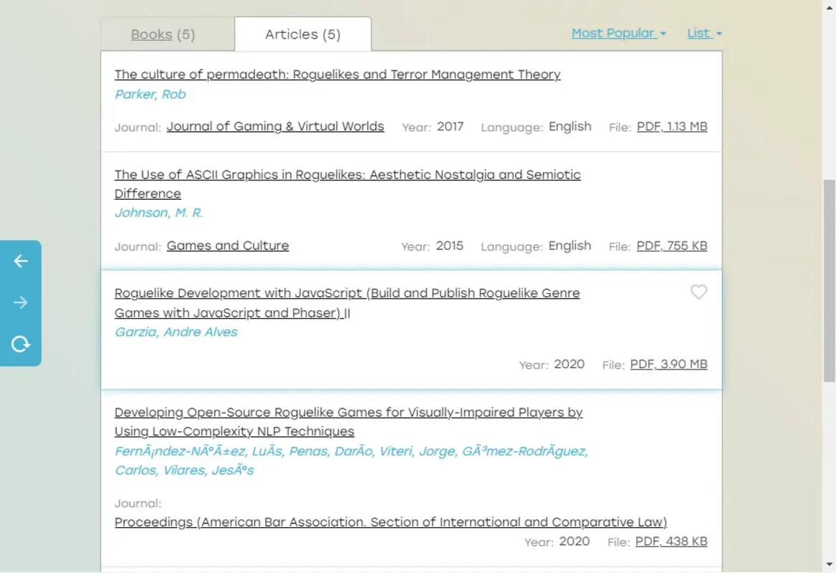Click the PDF, 3.90 MB file link
This screenshot has width=836, height=573.
(x=668, y=365)
